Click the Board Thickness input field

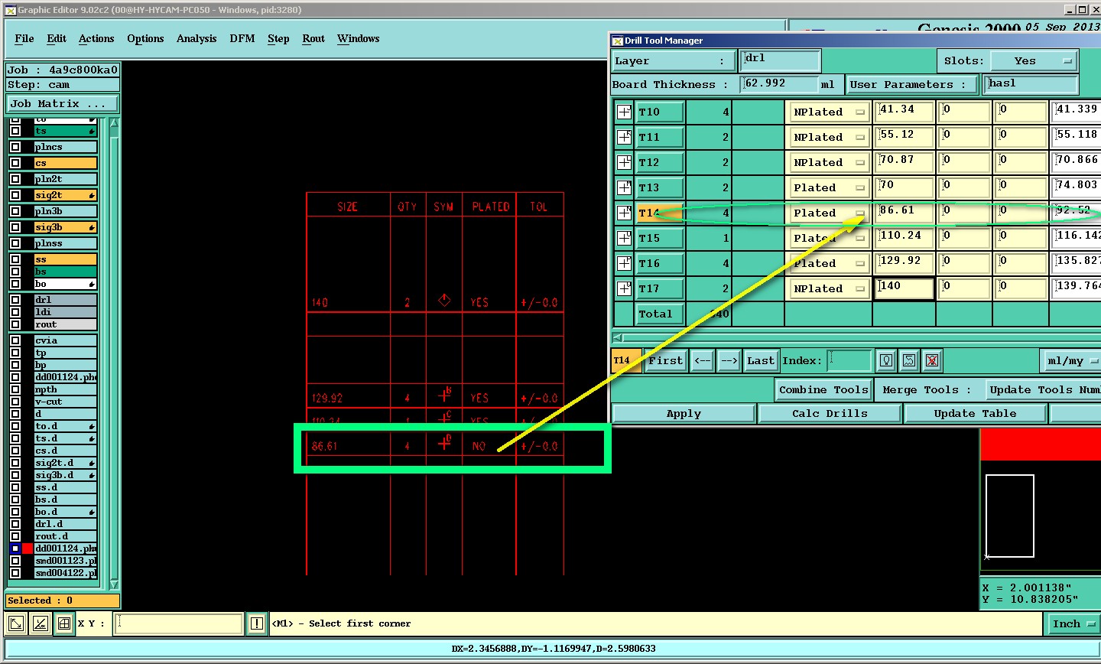tap(778, 84)
